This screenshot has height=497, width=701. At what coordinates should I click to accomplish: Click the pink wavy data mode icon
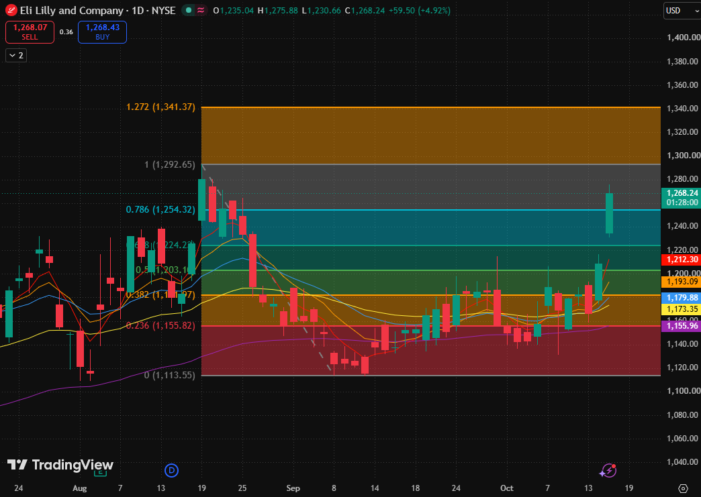201,10
